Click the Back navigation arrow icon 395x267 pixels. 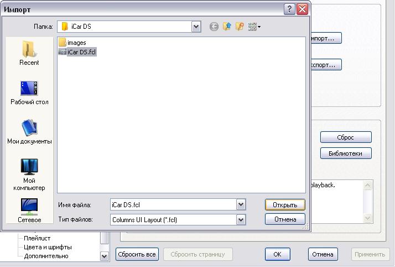pyautogui.click(x=214, y=27)
